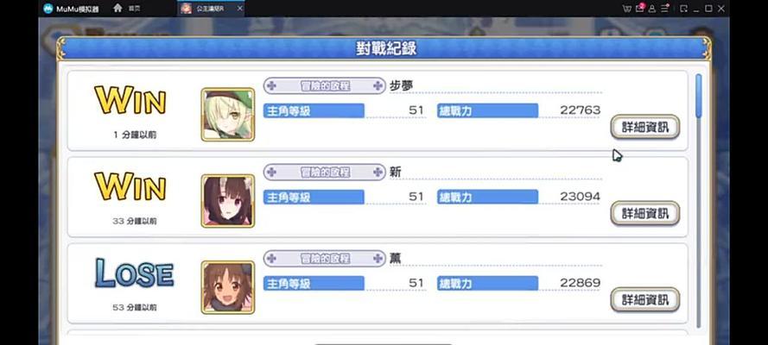The width and height of the screenshot is (768, 345).
Task: Open the mail inbox with red badge
Action: click(x=639, y=9)
